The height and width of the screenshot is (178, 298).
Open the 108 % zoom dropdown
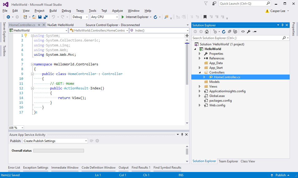[16, 128]
